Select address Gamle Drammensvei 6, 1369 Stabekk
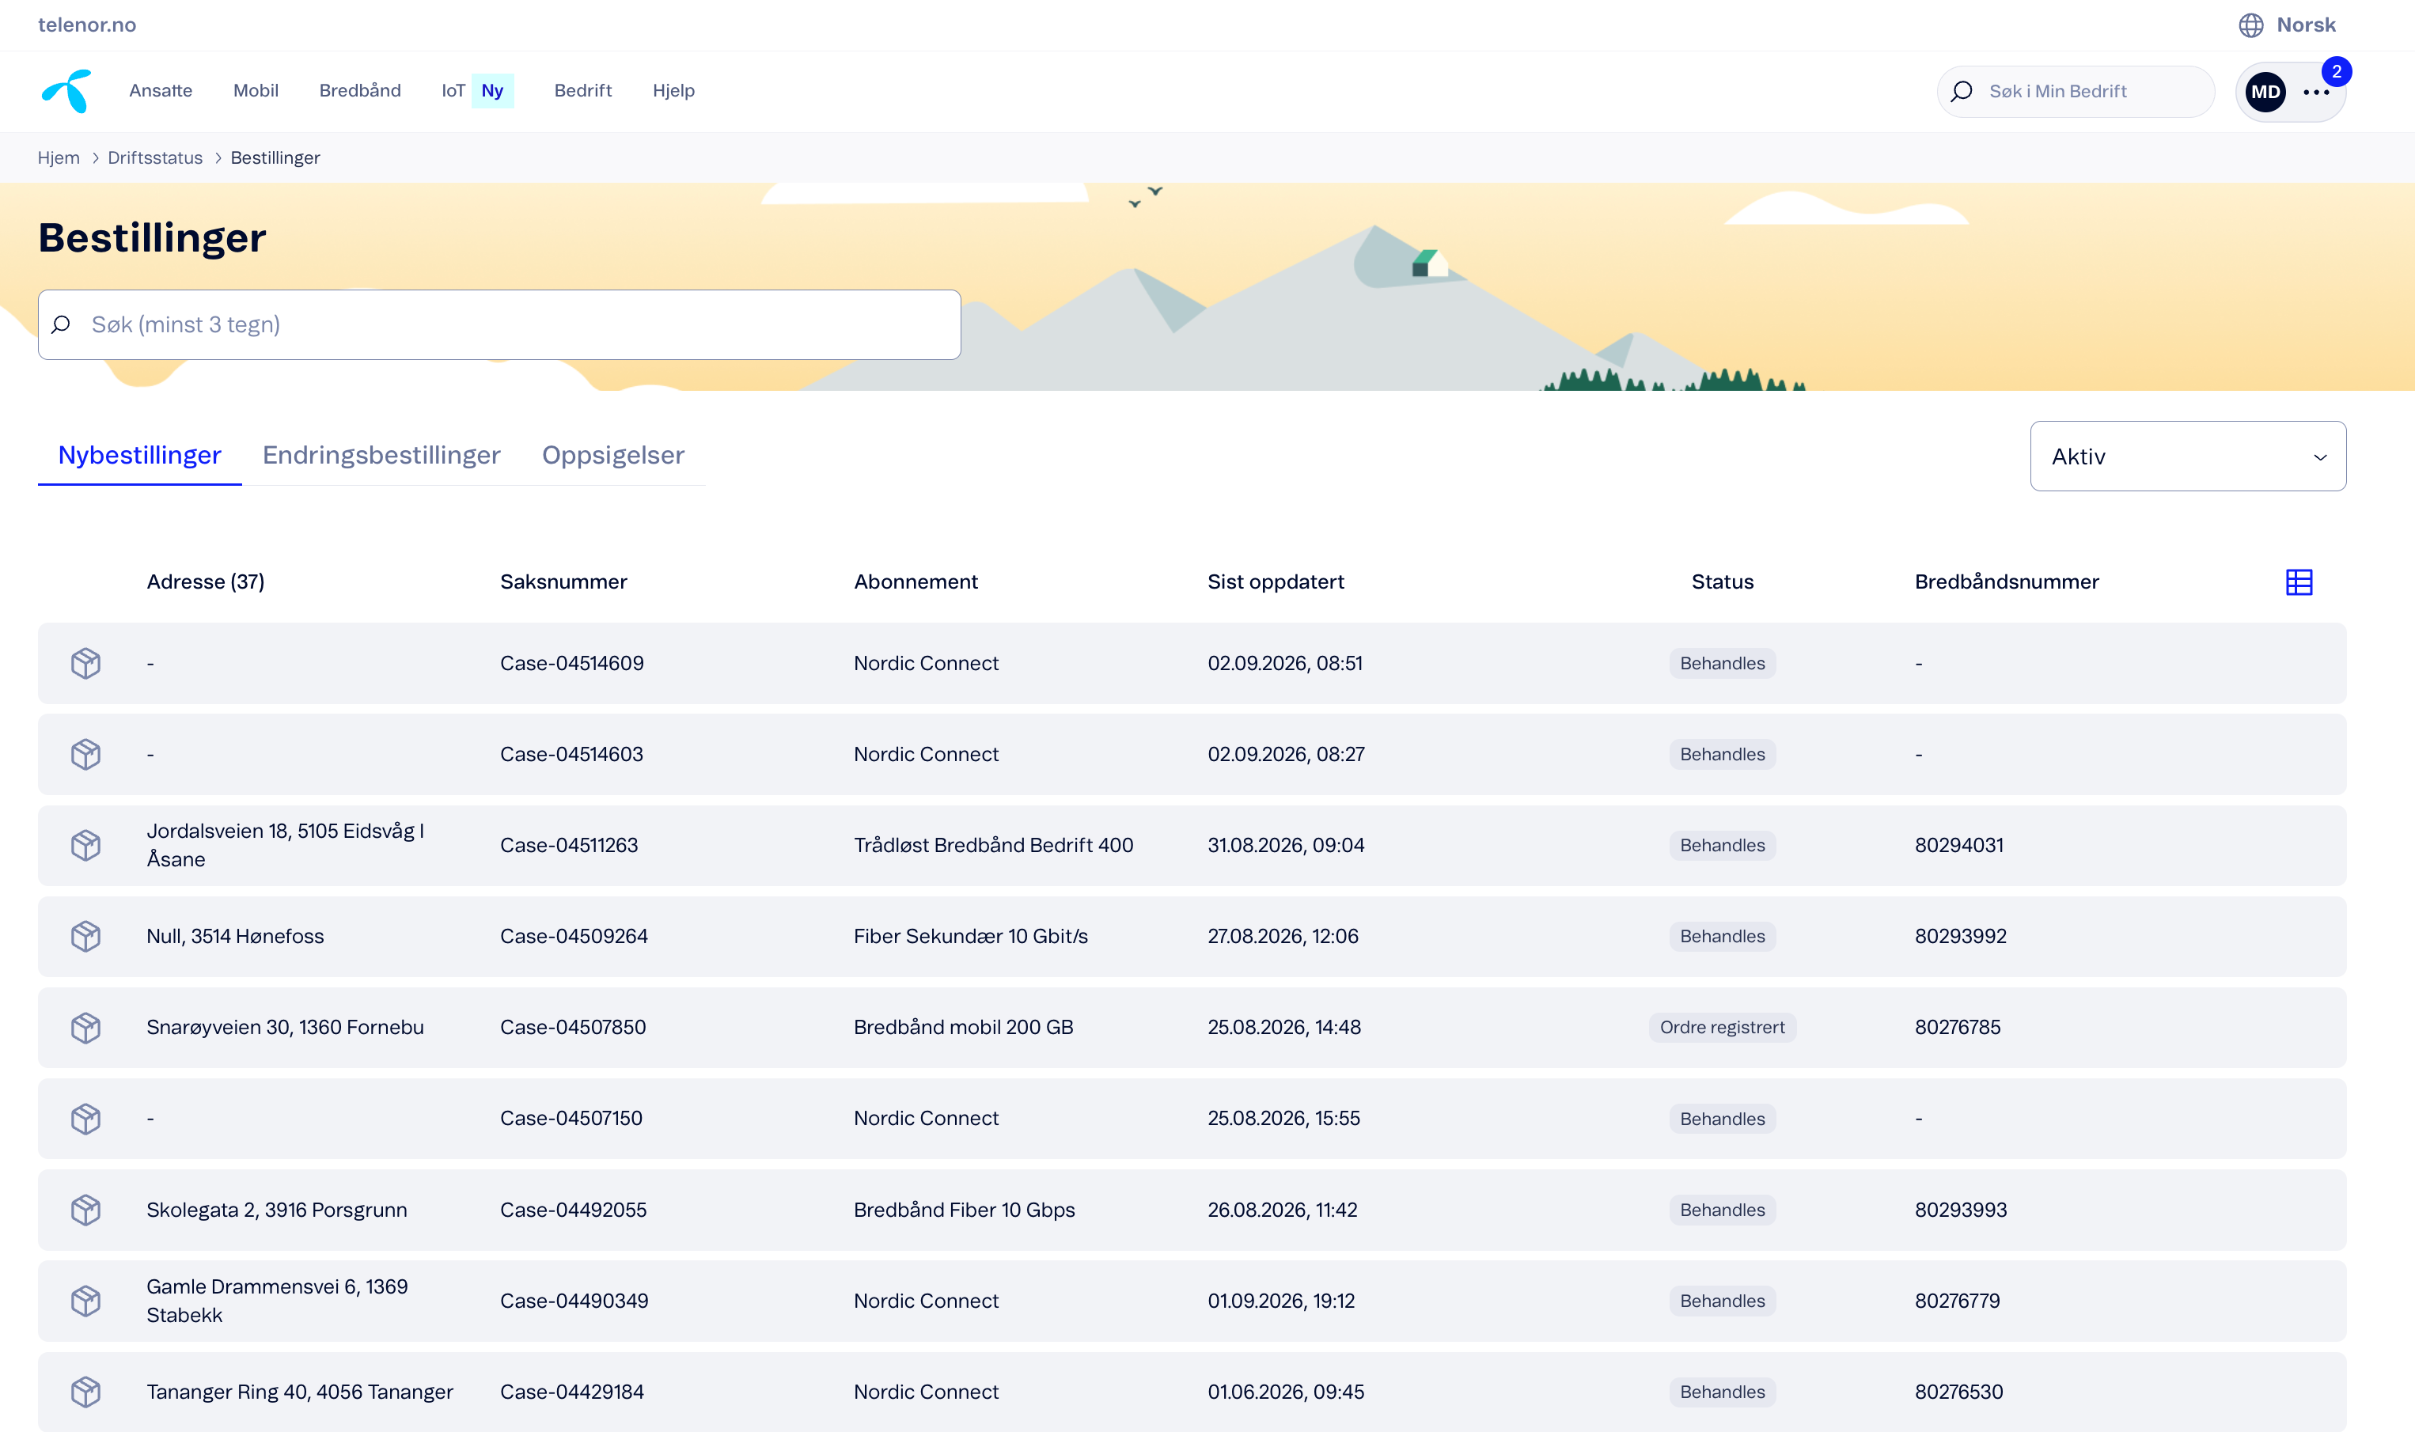 277,1301
